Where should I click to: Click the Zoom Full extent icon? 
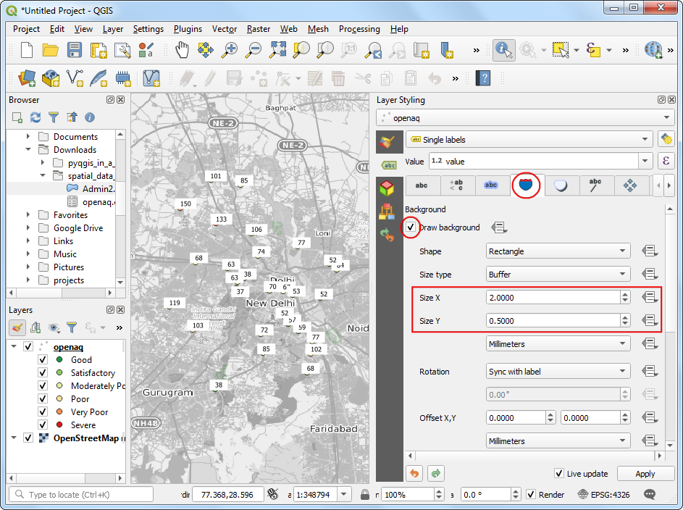pos(277,50)
